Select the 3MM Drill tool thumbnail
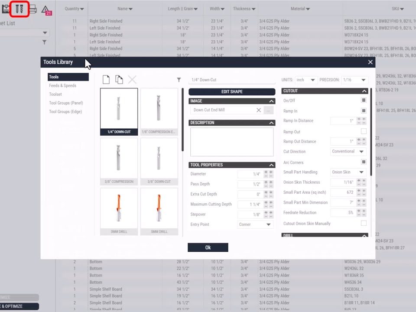 119,211
